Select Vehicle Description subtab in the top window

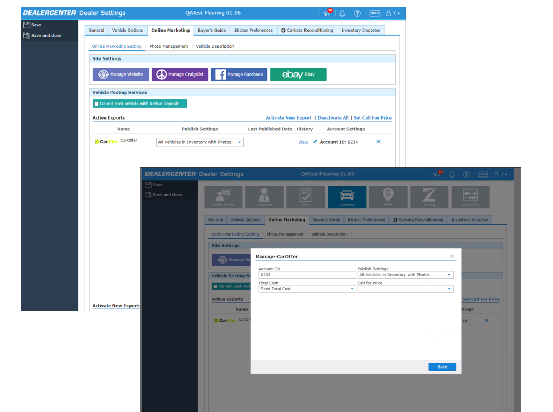(215, 46)
